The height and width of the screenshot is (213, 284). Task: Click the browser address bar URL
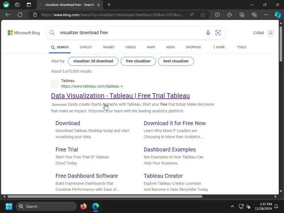(x=112, y=15)
